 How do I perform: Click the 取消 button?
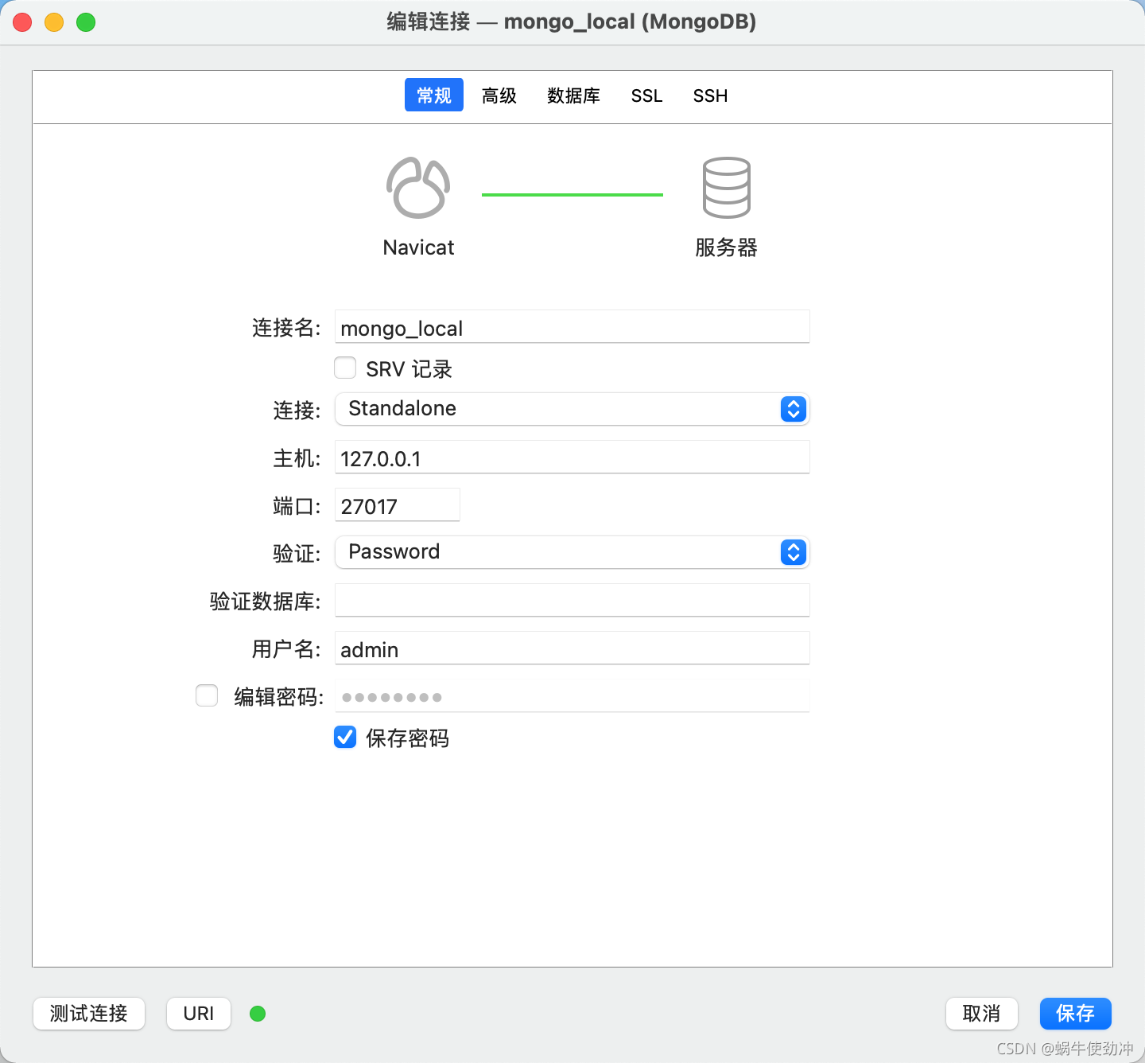tap(981, 1014)
